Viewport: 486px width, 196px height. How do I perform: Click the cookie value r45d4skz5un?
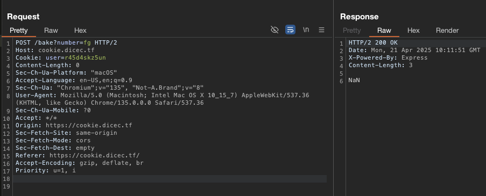[x=86, y=57]
